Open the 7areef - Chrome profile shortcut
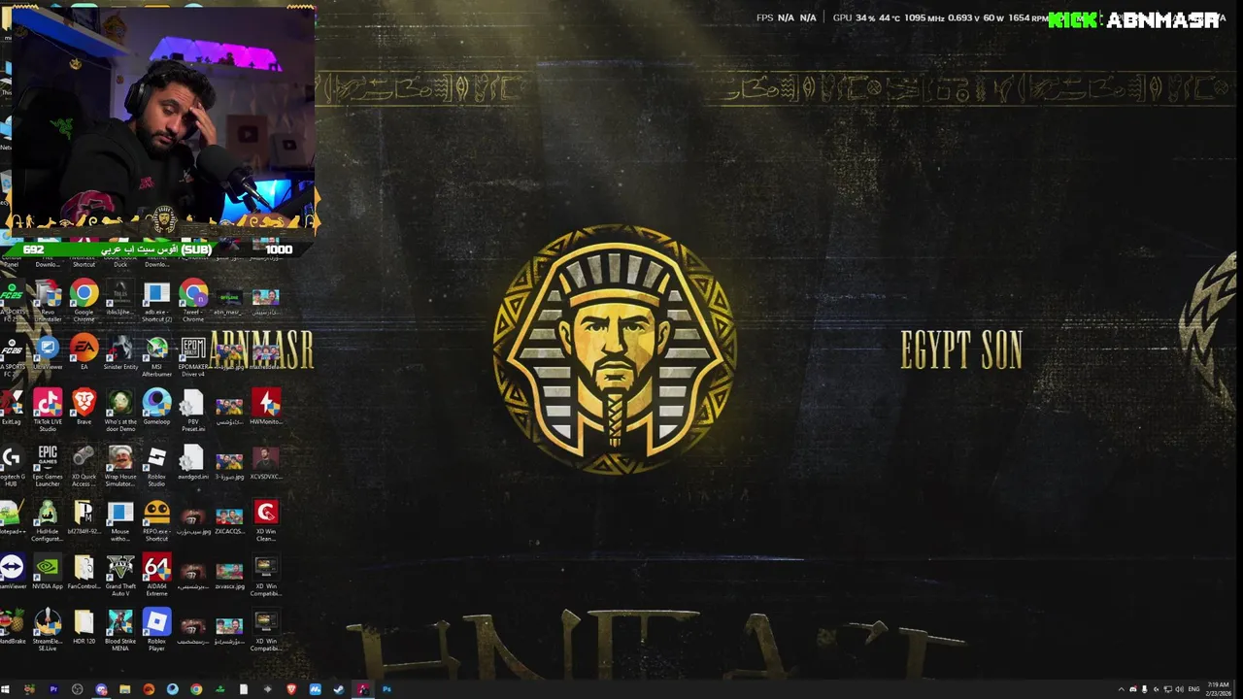Viewport: 1243px width, 699px height. pyautogui.click(x=193, y=301)
